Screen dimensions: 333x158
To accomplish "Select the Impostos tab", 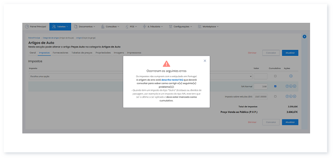I will [44, 53].
